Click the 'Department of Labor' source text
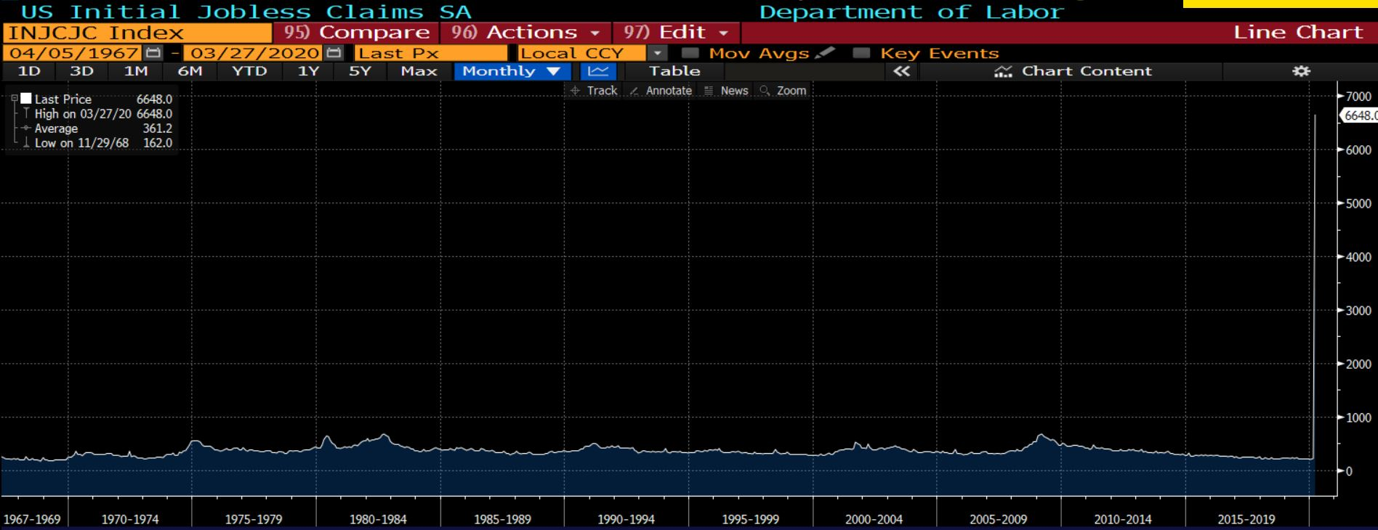Viewport: 1378px width, 530px height. (911, 12)
